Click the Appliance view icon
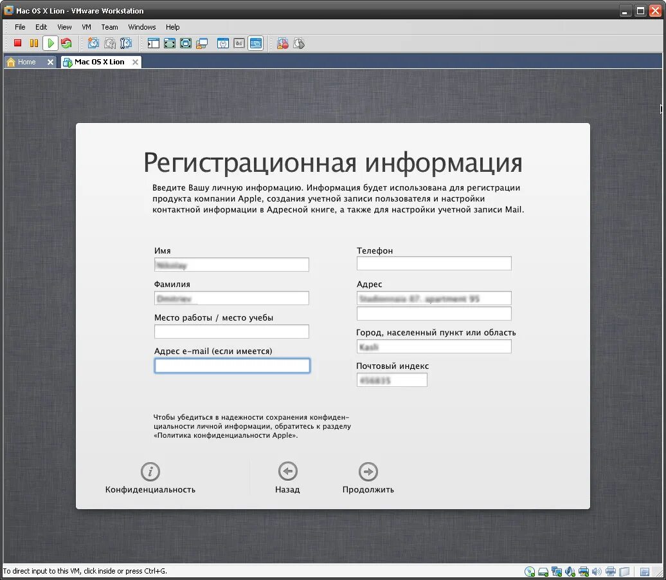Viewport: 666px width, 580px height. tap(239, 43)
